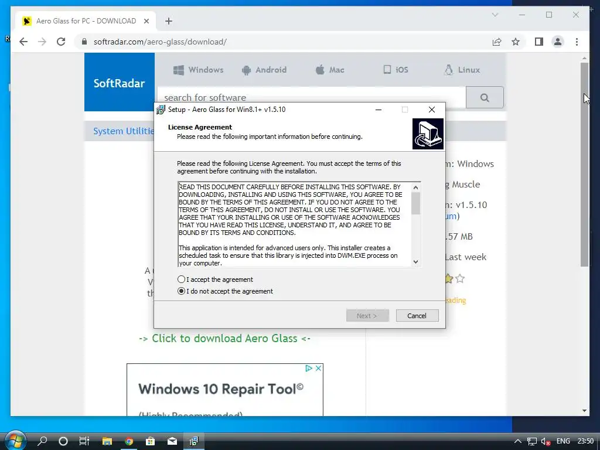Click the Setup installer taskbar icon

(194, 441)
